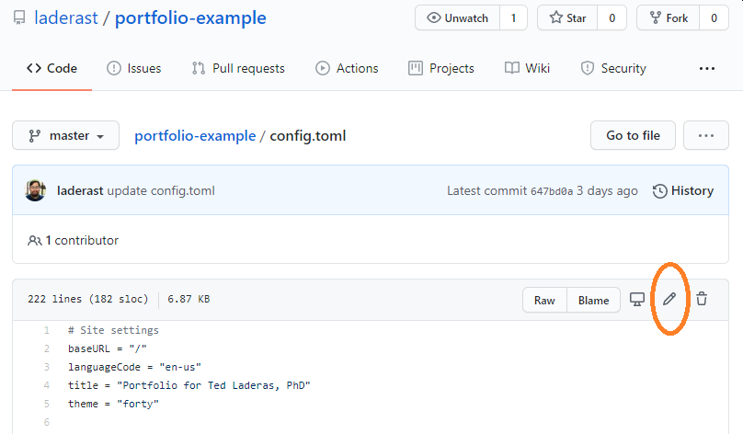Image resolution: width=743 pixels, height=434 pixels.
Task: Open the more tabs ellipsis menu
Action: coord(707,69)
